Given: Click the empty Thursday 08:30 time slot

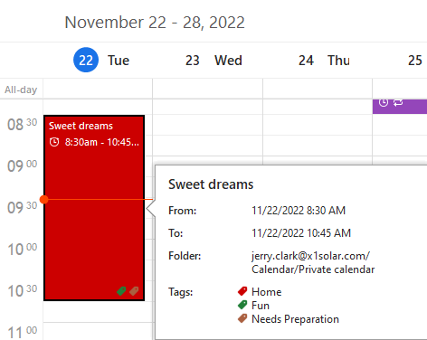Looking at the screenshot, I should 318,125.
